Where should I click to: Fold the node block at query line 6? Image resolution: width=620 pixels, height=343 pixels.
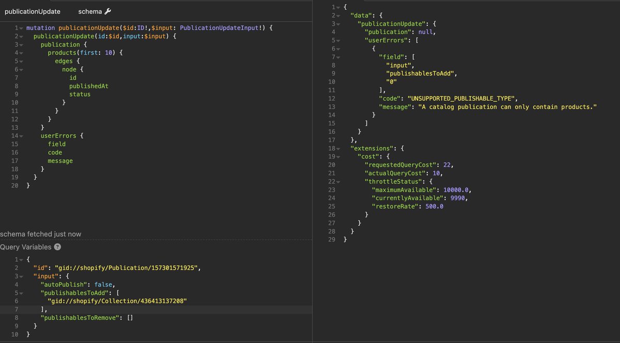tap(22, 69)
